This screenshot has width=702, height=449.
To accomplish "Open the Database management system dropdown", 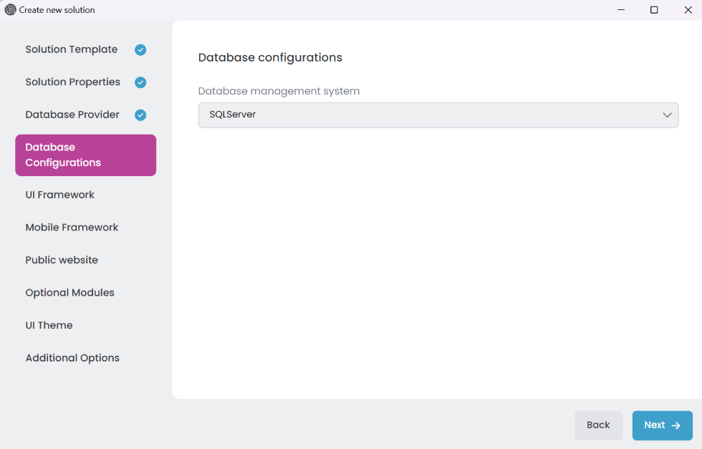I will (x=438, y=115).
